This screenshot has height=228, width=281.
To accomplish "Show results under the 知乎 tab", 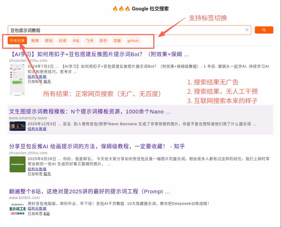I will pyautogui.click(x=103, y=41).
